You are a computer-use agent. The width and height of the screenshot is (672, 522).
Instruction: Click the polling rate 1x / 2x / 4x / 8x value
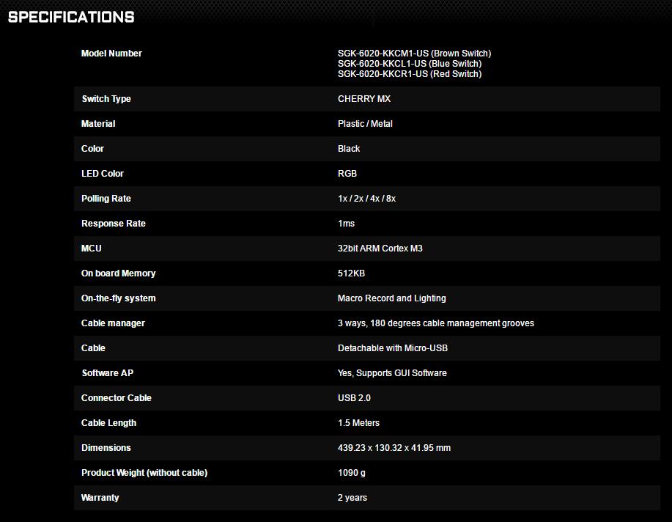pos(367,199)
